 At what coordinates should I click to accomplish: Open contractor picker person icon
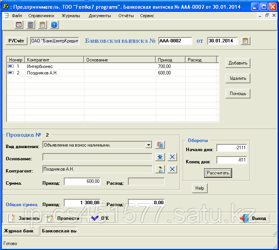(160, 169)
